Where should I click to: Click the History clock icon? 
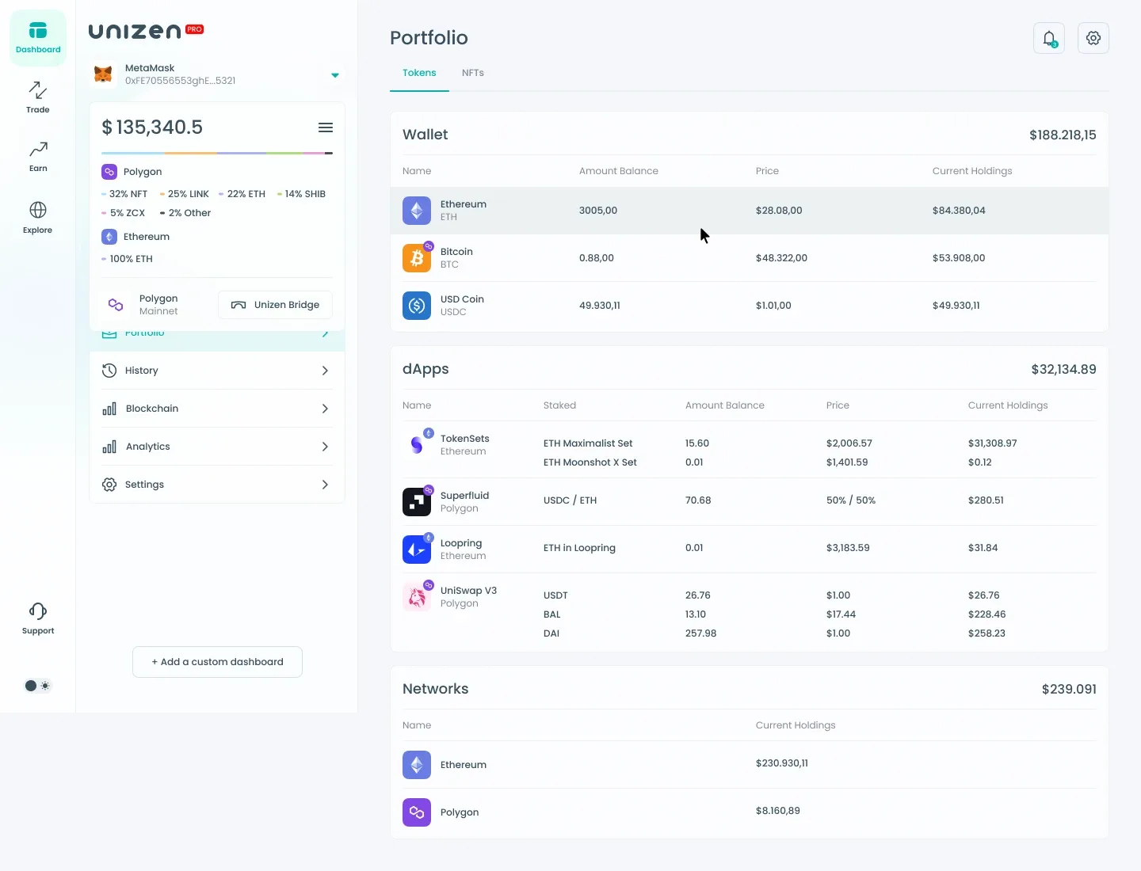pyautogui.click(x=109, y=371)
